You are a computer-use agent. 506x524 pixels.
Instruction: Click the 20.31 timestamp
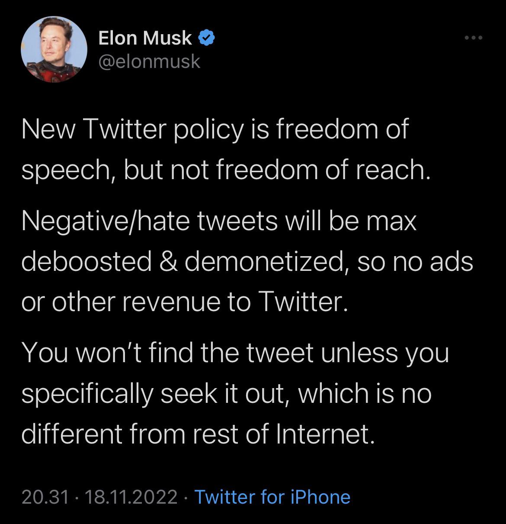(45, 497)
